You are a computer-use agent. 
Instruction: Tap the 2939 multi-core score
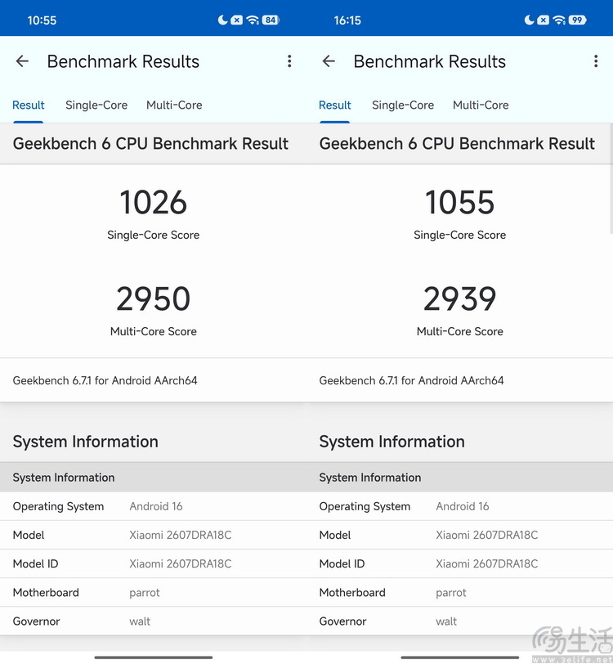coord(459,299)
